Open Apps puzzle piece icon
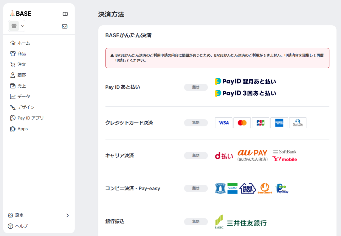 pyautogui.click(x=13, y=129)
